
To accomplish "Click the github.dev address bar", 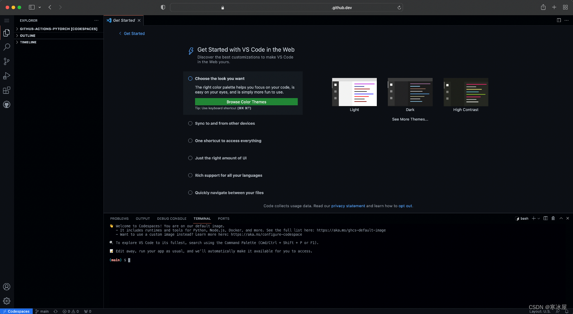I will [x=286, y=8].
